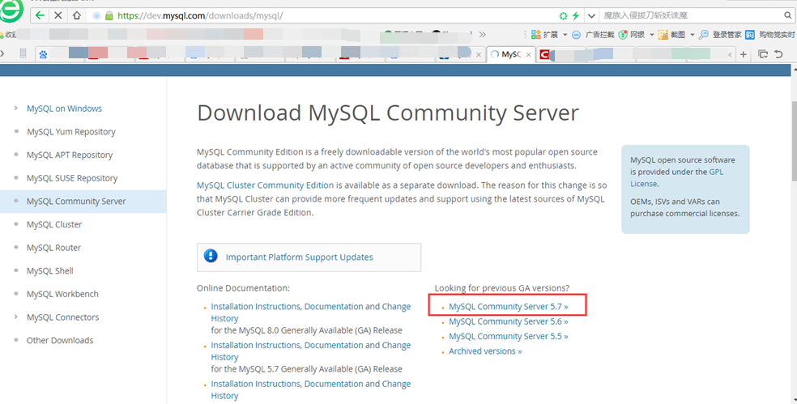
Task: Open Other Downloads in sidebar
Action: coord(60,340)
